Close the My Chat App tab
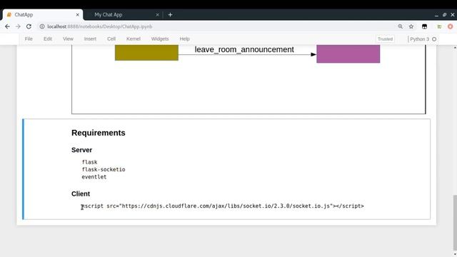The width and height of the screenshot is (457, 257). pyautogui.click(x=157, y=14)
